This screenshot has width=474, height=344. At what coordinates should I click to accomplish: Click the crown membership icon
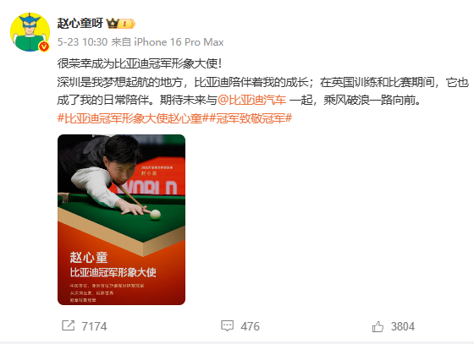click(x=113, y=23)
